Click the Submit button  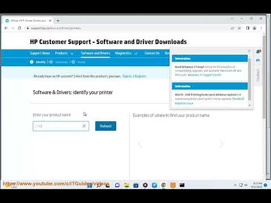point(106,126)
